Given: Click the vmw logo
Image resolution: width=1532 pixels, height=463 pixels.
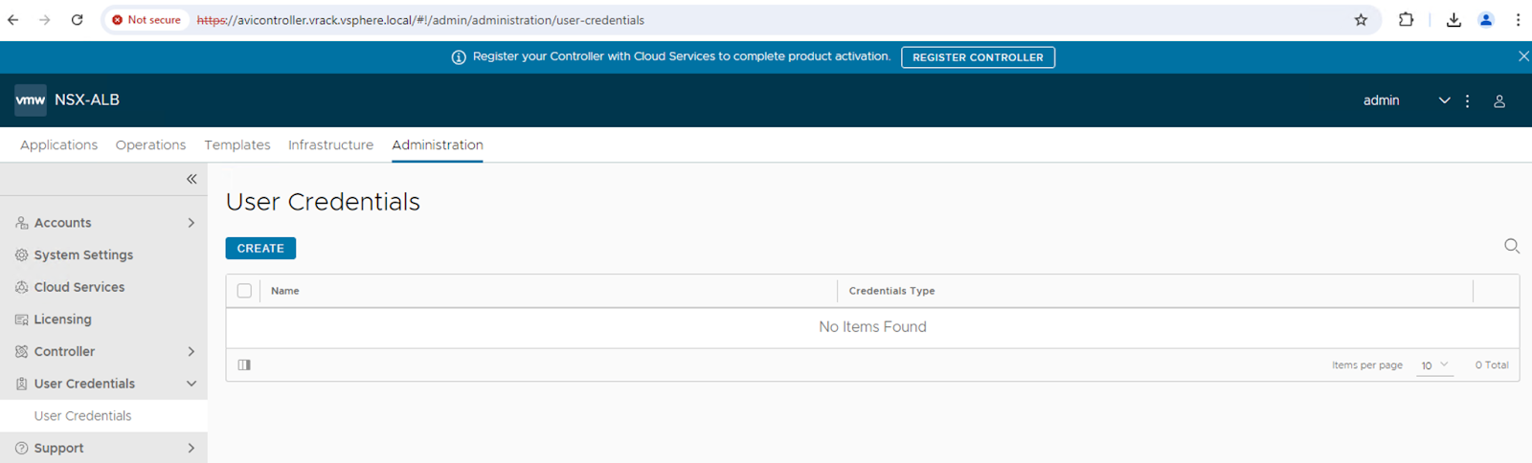Looking at the screenshot, I should click(31, 99).
